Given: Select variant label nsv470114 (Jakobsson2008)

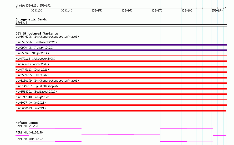Looking at the screenshot, I should coord(35,59).
